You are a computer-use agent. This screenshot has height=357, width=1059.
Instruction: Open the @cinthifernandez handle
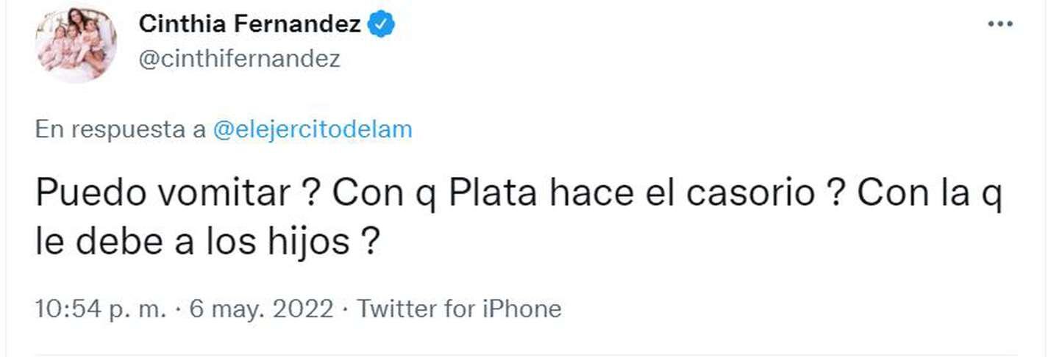[x=239, y=59]
